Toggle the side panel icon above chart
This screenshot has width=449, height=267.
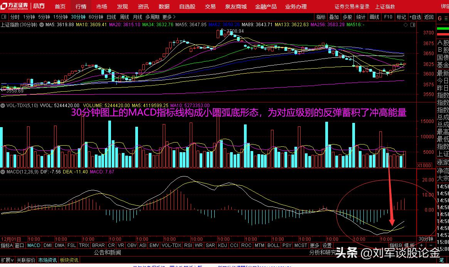coord(413,25)
